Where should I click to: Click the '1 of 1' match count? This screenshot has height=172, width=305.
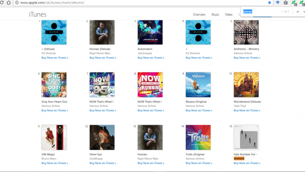286,12
